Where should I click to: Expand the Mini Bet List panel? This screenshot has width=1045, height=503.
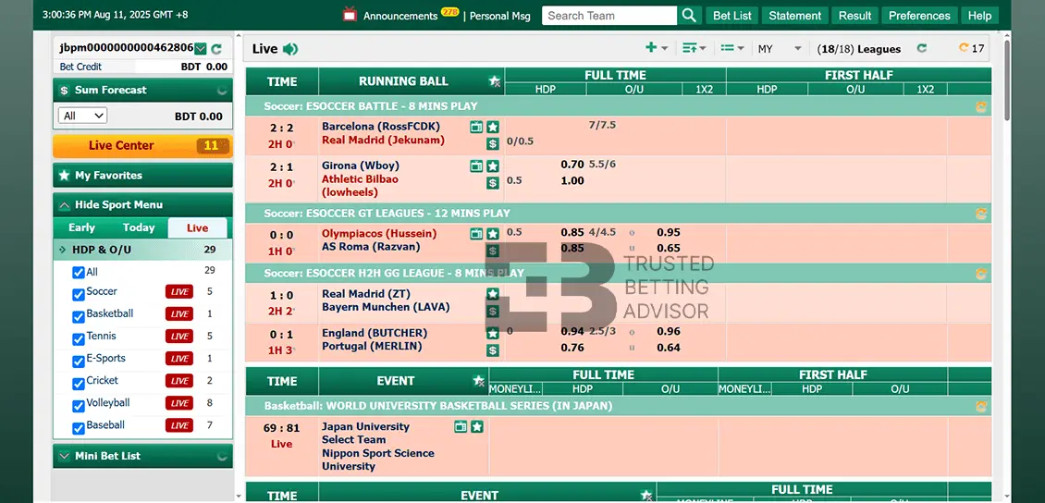tap(142, 456)
